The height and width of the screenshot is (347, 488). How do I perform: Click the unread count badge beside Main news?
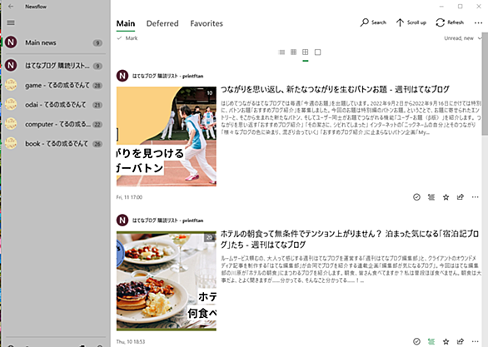(97, 43)
